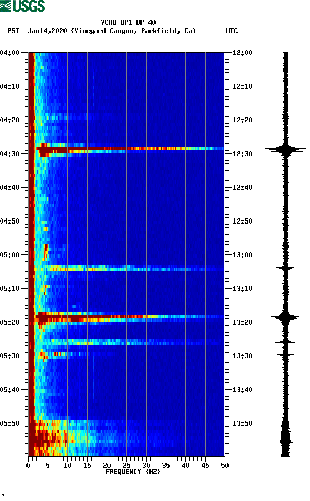Click the '04:00' PST time label
Image resolution: width=310 pixels, height=501 pixels.
tap(10, 53)
